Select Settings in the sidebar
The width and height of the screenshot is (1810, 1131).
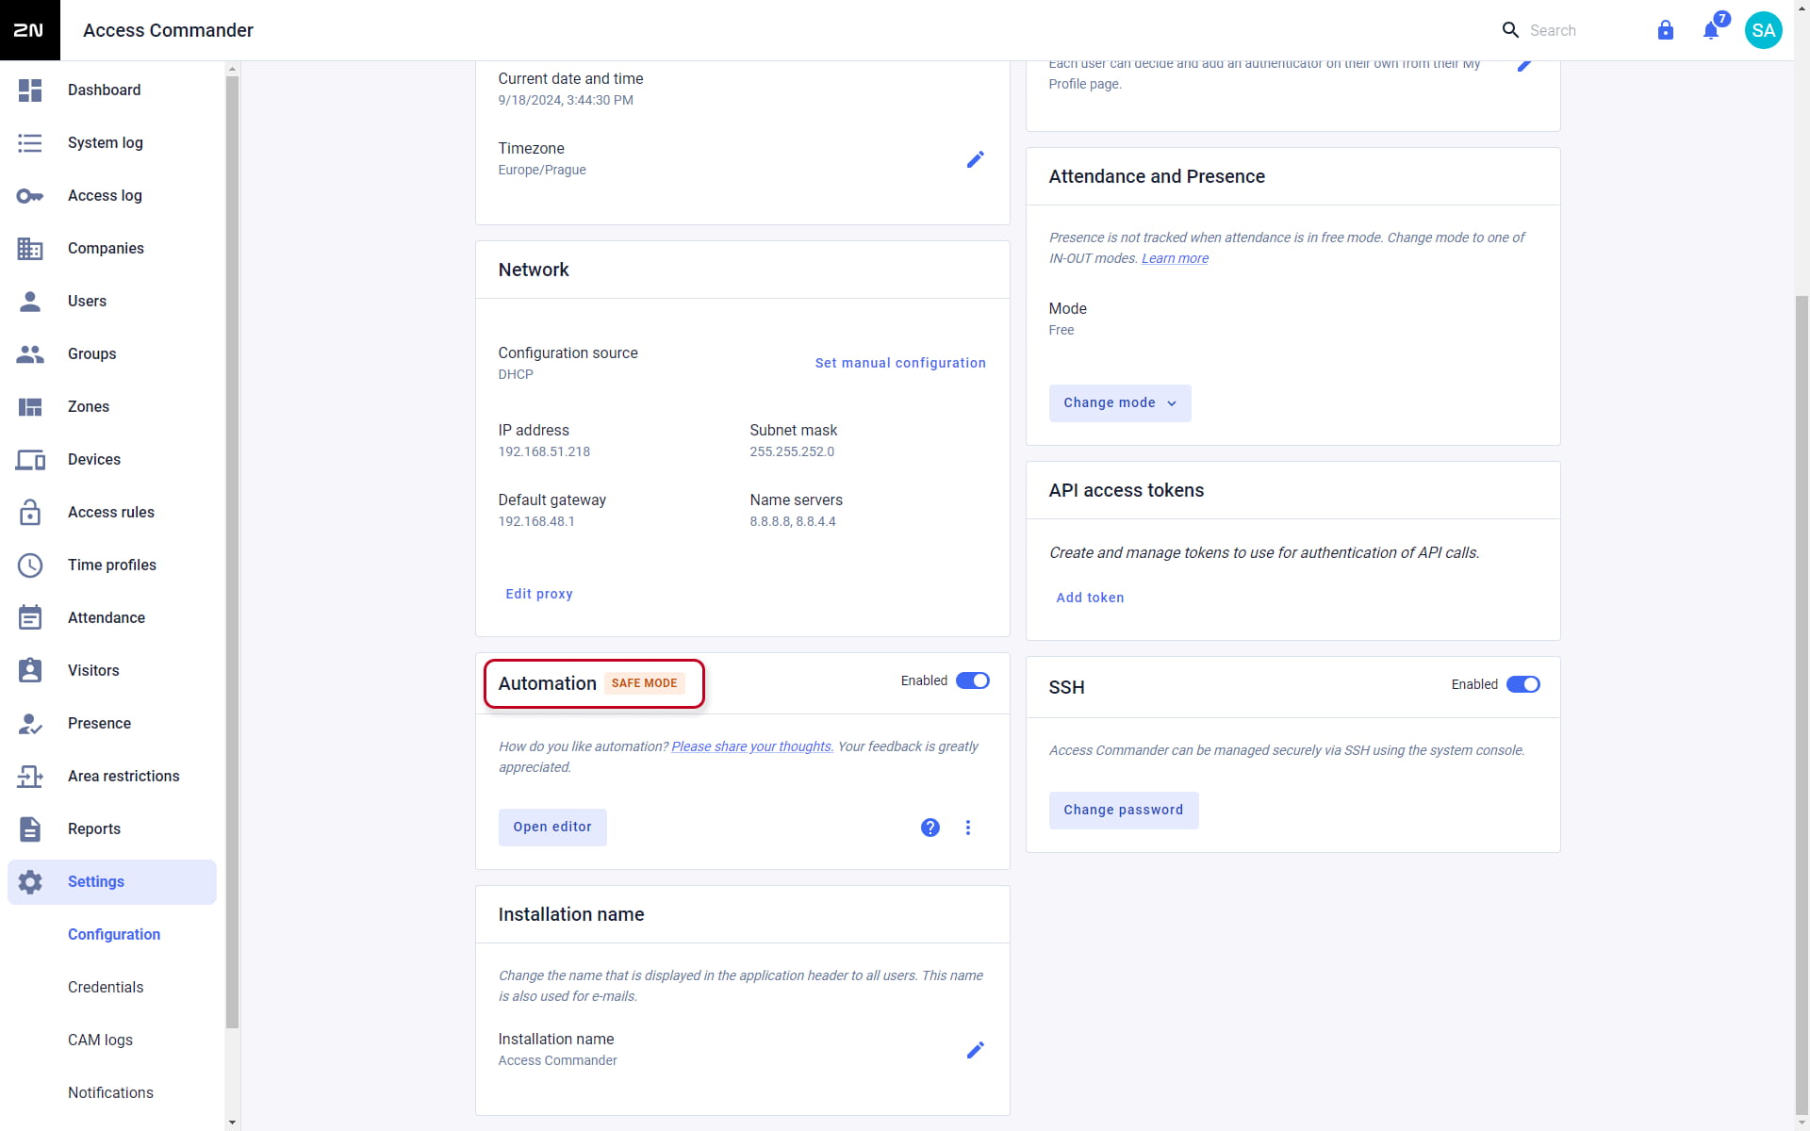point(112,882)
